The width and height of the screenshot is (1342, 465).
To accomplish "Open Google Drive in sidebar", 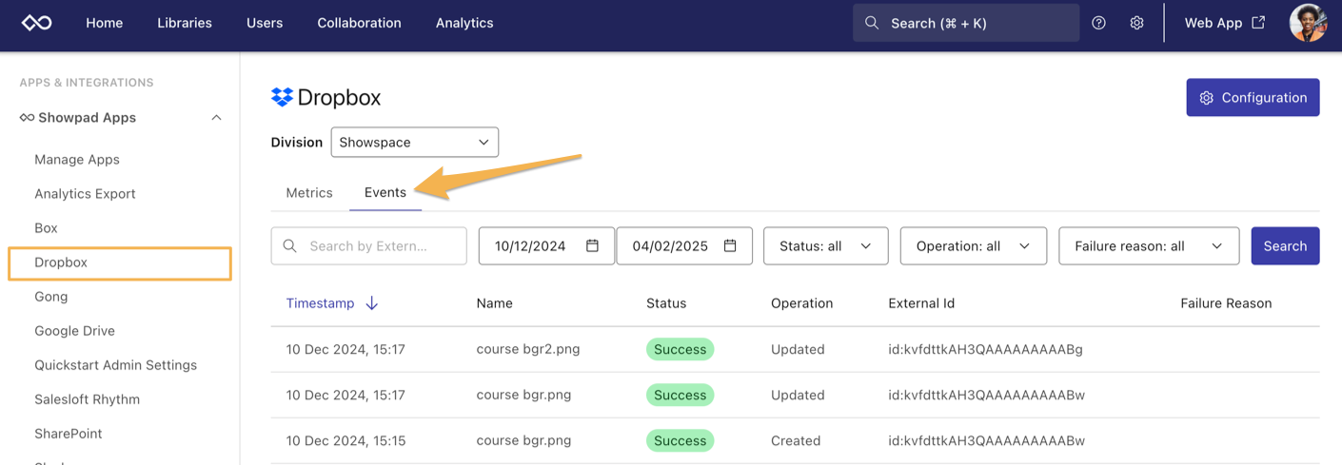I will pos(74,331).
